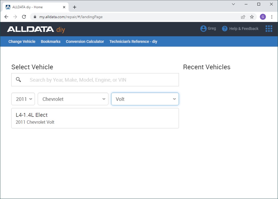Image resolution: width=278 pixels, height=199 pixels.
Task: Click the browser share page icon
Action: (243, 17)
